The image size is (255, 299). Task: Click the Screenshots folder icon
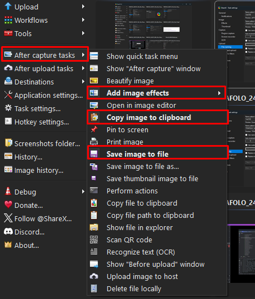(8, 143)
